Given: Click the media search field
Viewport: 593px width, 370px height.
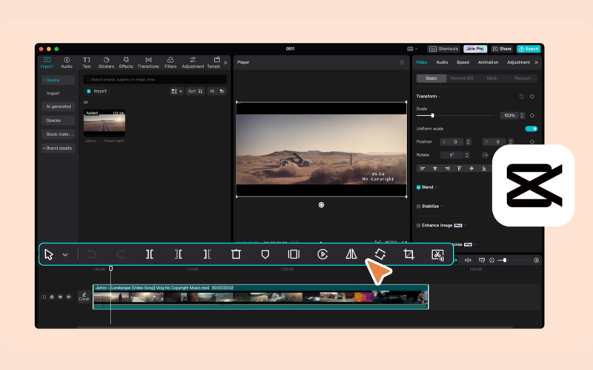Looking at the screenshot, I should (155, 79).
